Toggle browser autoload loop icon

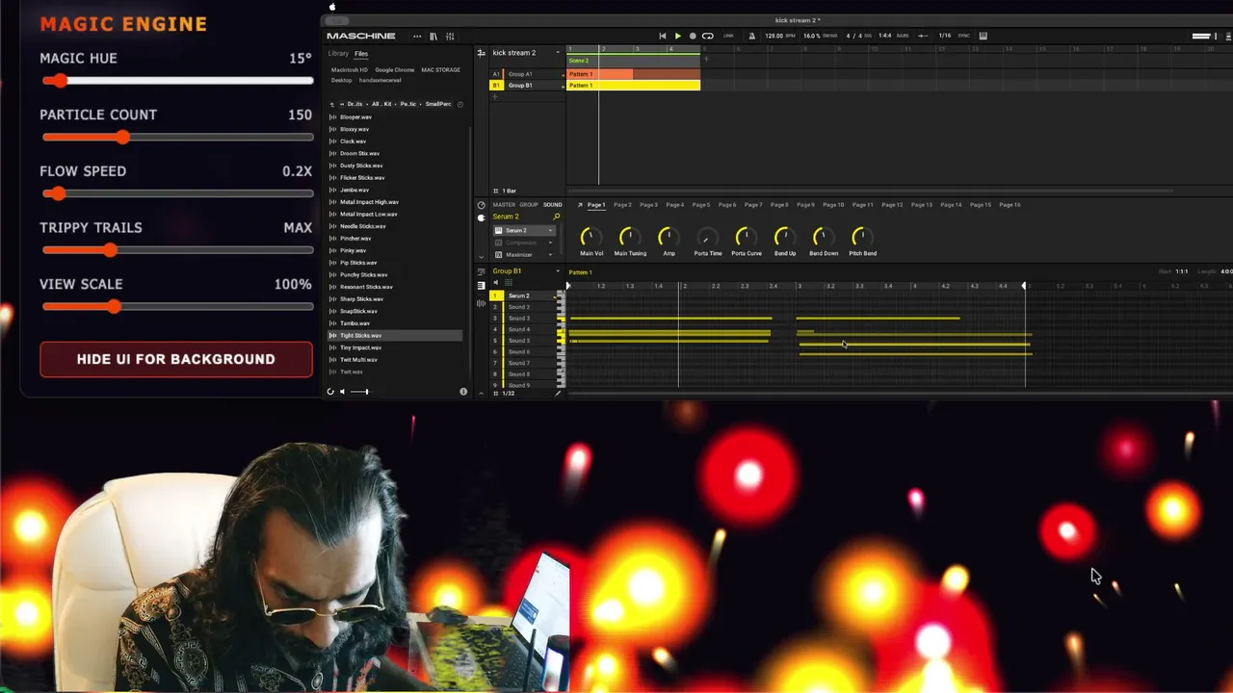[x=330, y=392]
